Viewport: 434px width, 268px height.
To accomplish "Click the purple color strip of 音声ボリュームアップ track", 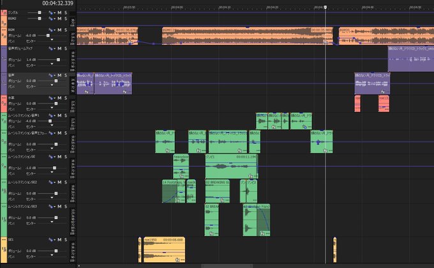I will pos(4,59).
